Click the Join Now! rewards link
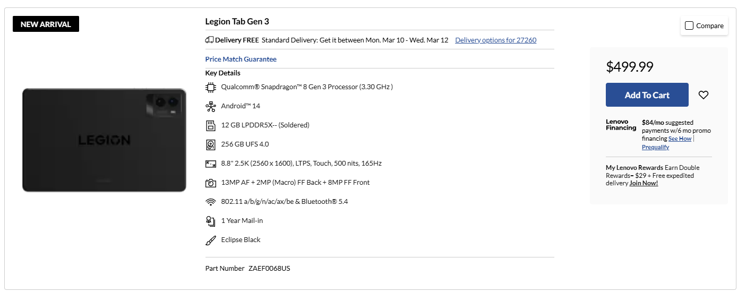 [x=644, y=183]
